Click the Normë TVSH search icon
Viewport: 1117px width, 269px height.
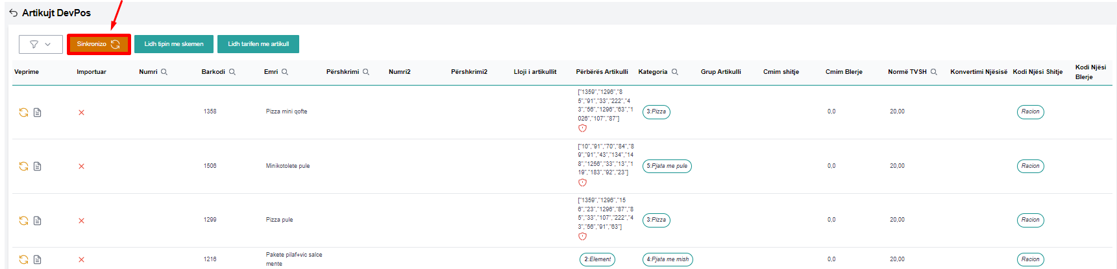(934, 72)
